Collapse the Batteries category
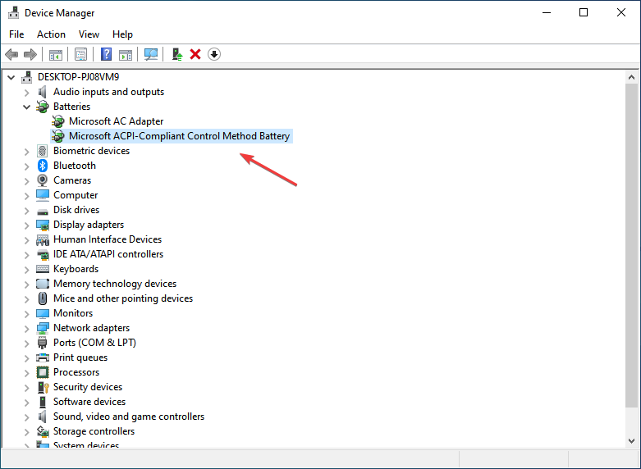 click(26, 107)
